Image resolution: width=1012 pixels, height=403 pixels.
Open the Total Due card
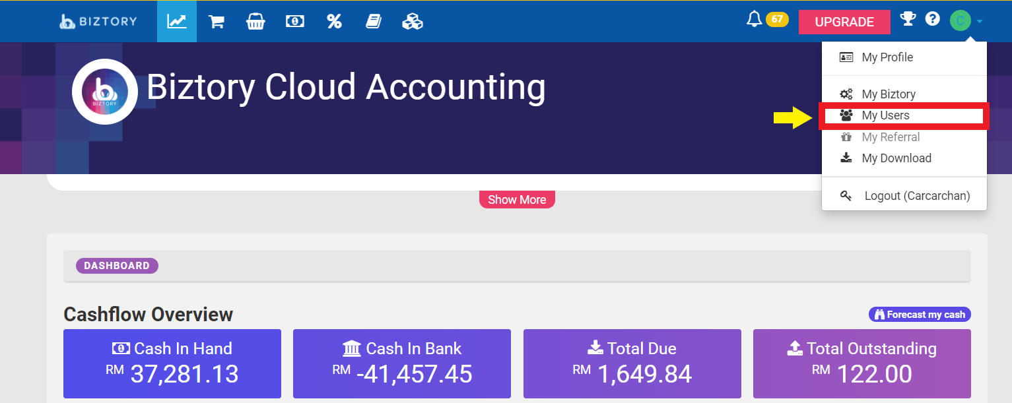click(632, 364)
